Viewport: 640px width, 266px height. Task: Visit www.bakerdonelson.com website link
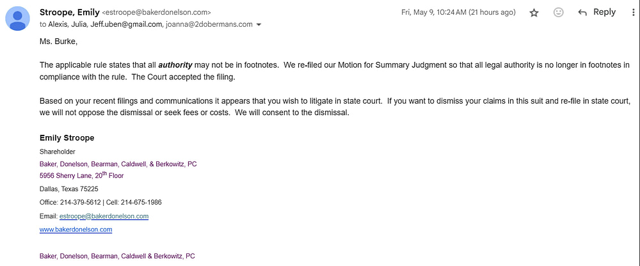[76, 230]
